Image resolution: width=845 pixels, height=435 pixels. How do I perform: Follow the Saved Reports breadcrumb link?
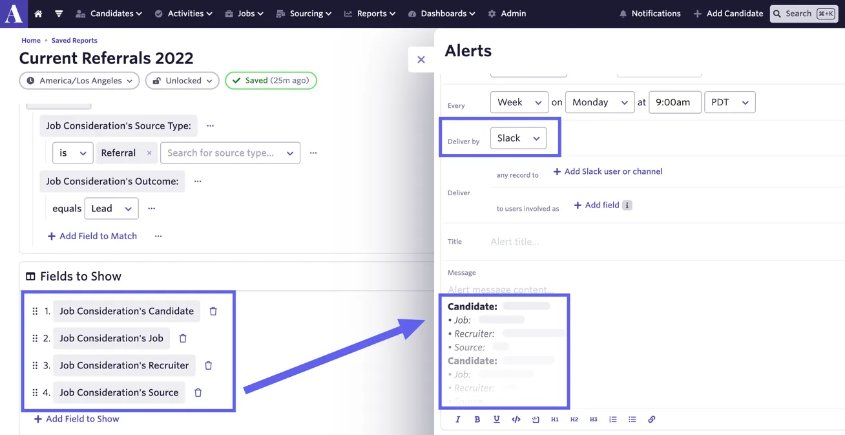tap(74, 41)
